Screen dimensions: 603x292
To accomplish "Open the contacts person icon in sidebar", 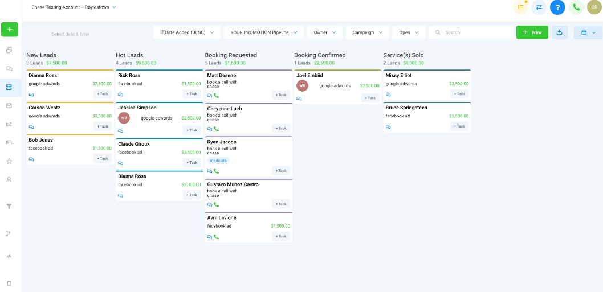I will pos(9,179).
